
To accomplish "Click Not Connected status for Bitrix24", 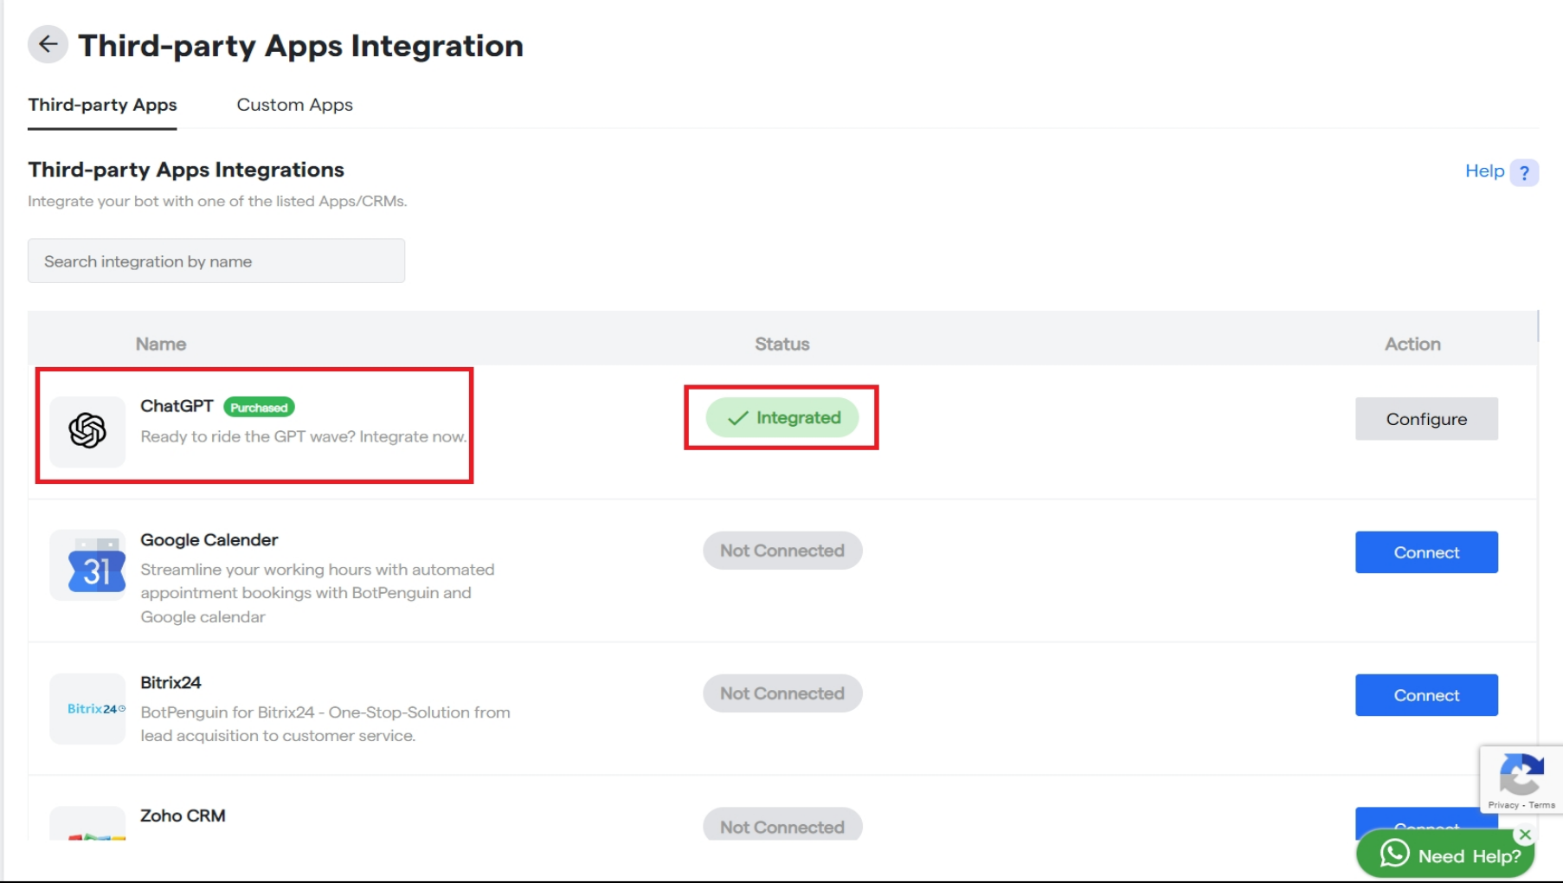I will click(782, 693).
